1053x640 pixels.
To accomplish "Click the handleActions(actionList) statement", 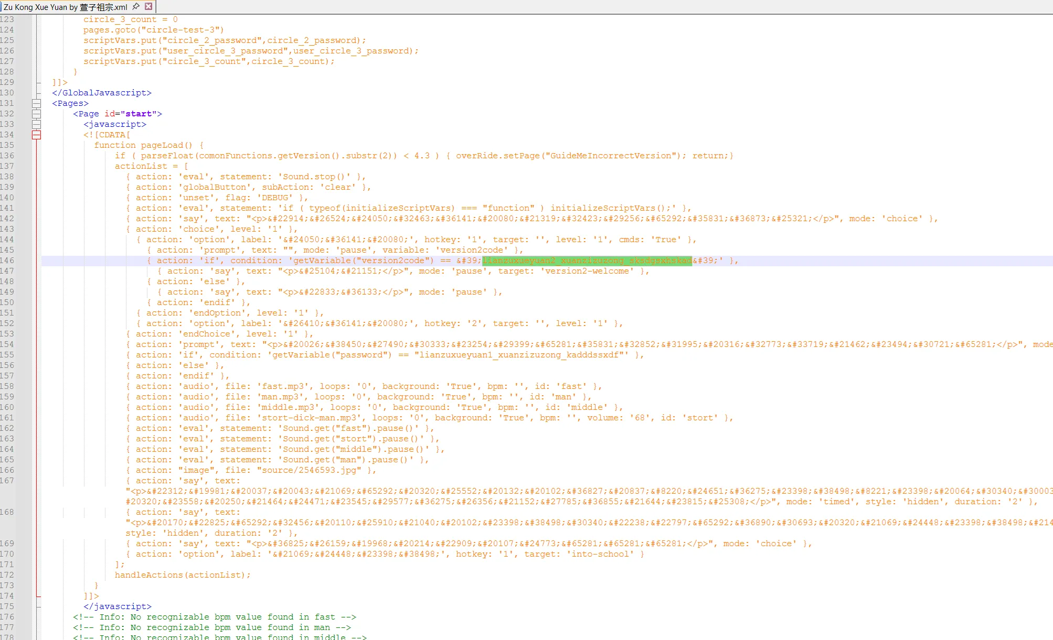I will point(183,575).
